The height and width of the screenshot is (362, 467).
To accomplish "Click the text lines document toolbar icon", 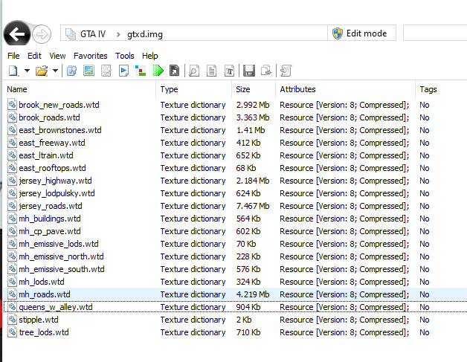I will click(211, 71).
